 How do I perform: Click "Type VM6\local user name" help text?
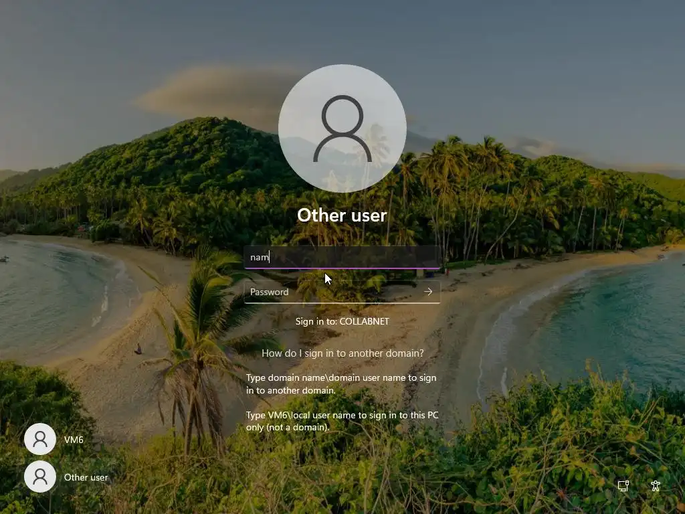click(342, 421)
